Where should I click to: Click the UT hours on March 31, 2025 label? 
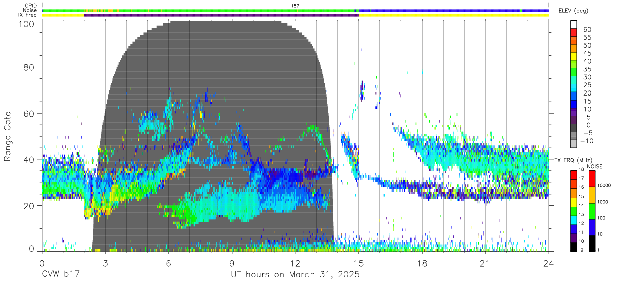pyautogui.click(x=295, y=275)
